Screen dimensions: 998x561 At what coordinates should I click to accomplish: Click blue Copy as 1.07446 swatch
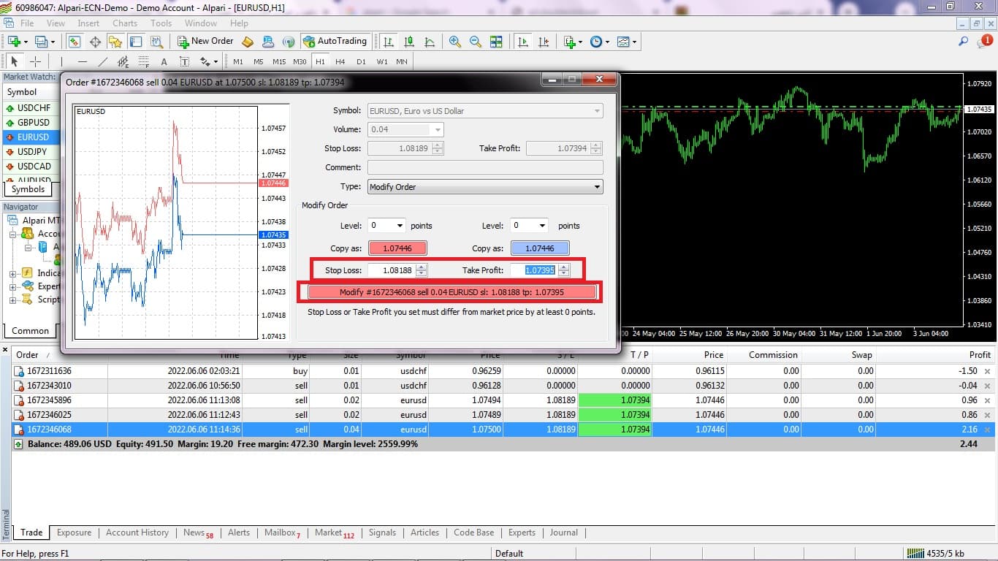click(540, 248)
